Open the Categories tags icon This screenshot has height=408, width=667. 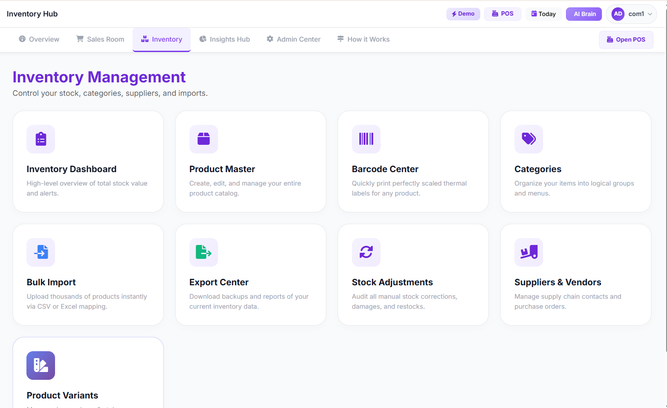529,139
